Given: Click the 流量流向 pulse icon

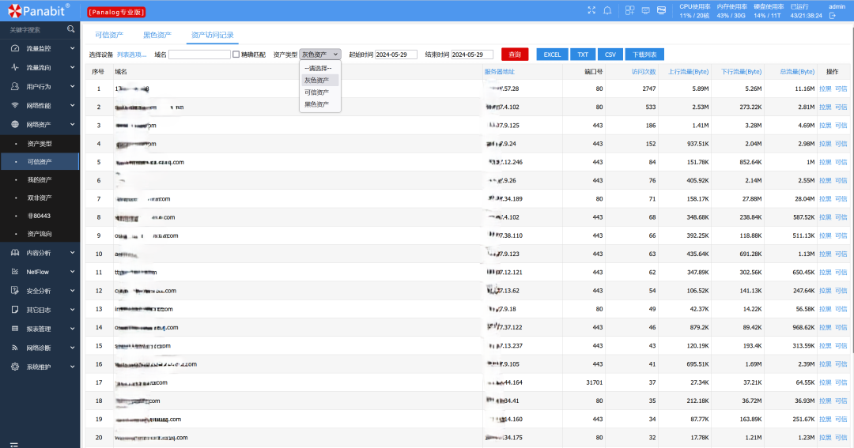Looking at the screenshot, I should click(x=15, y=67).
